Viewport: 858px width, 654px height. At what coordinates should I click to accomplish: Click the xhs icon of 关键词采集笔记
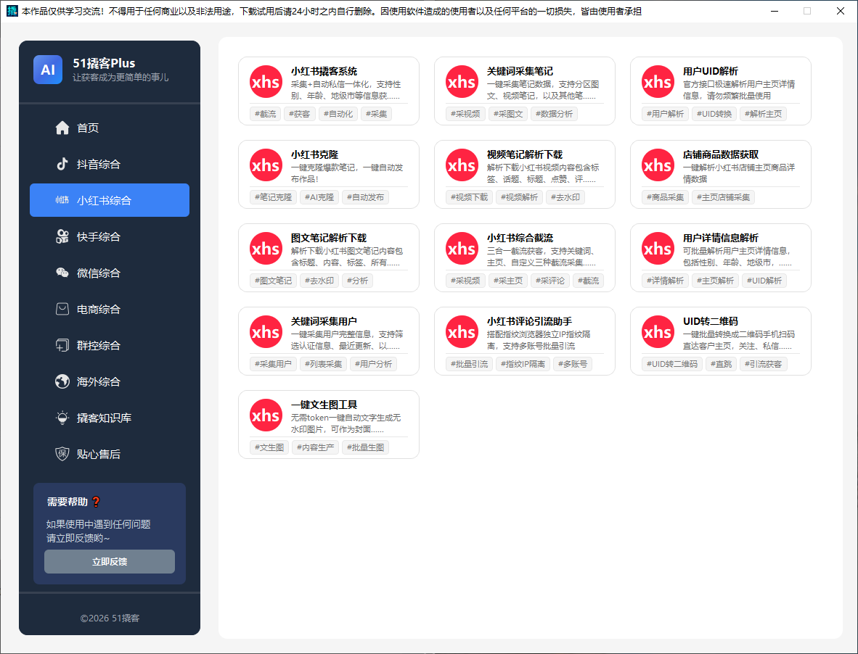461,82
